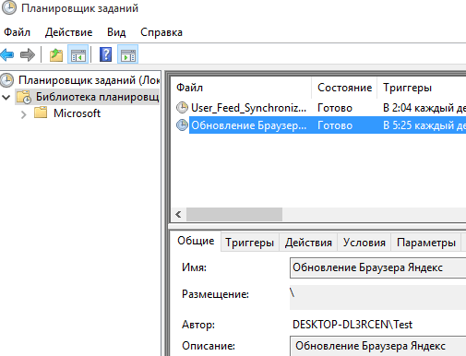Click the Microsoft folder icon in tree
Screen dimensions: 466x356
pos(41,113)
